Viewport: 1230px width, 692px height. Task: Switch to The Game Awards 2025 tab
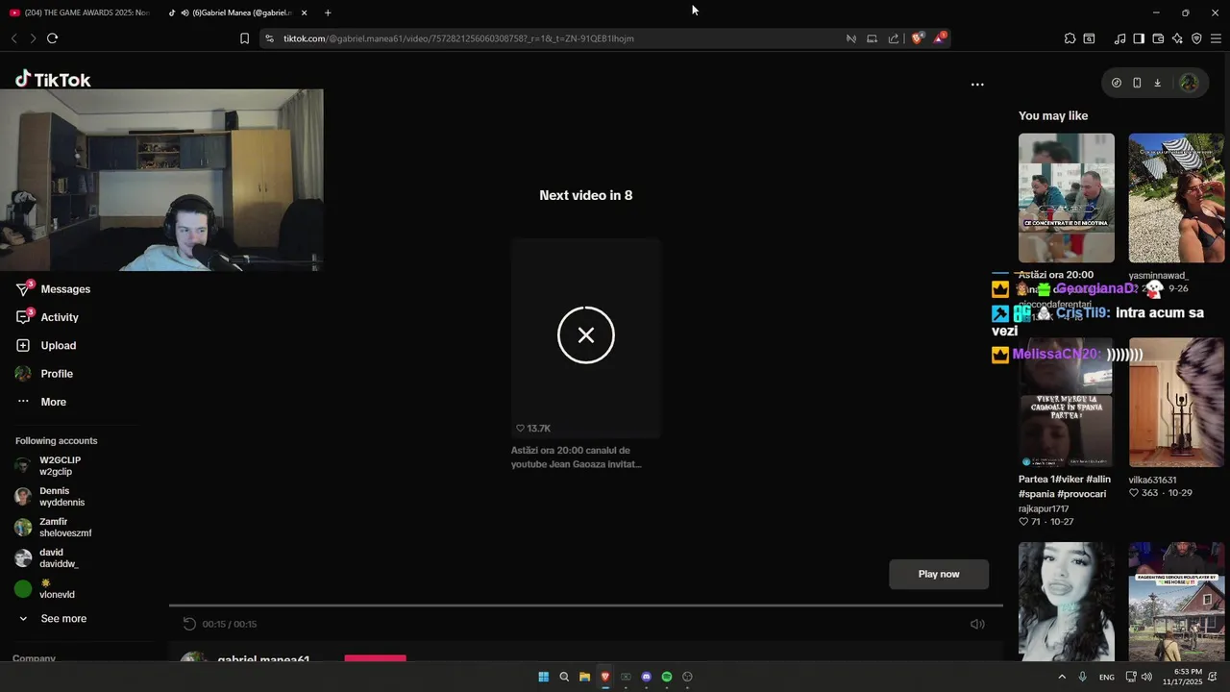(x=79, y=12)
